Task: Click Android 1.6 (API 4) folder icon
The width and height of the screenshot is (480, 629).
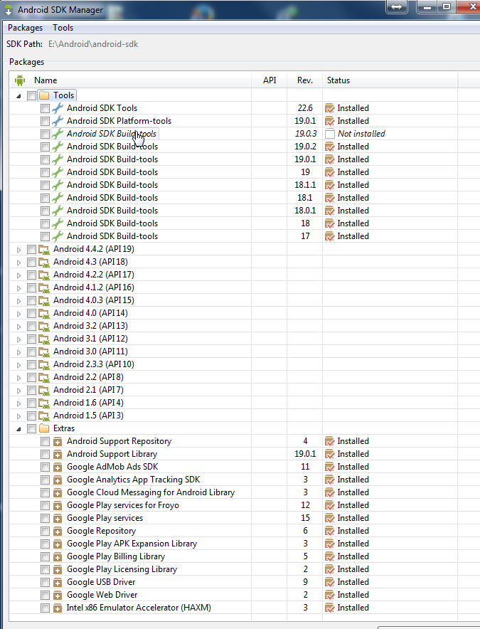Action: pos(43,403)
